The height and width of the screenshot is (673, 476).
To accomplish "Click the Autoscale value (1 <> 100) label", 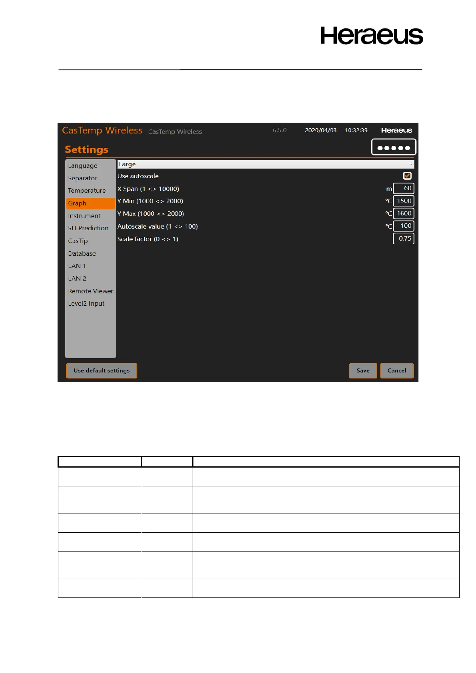I will (157, 226).
